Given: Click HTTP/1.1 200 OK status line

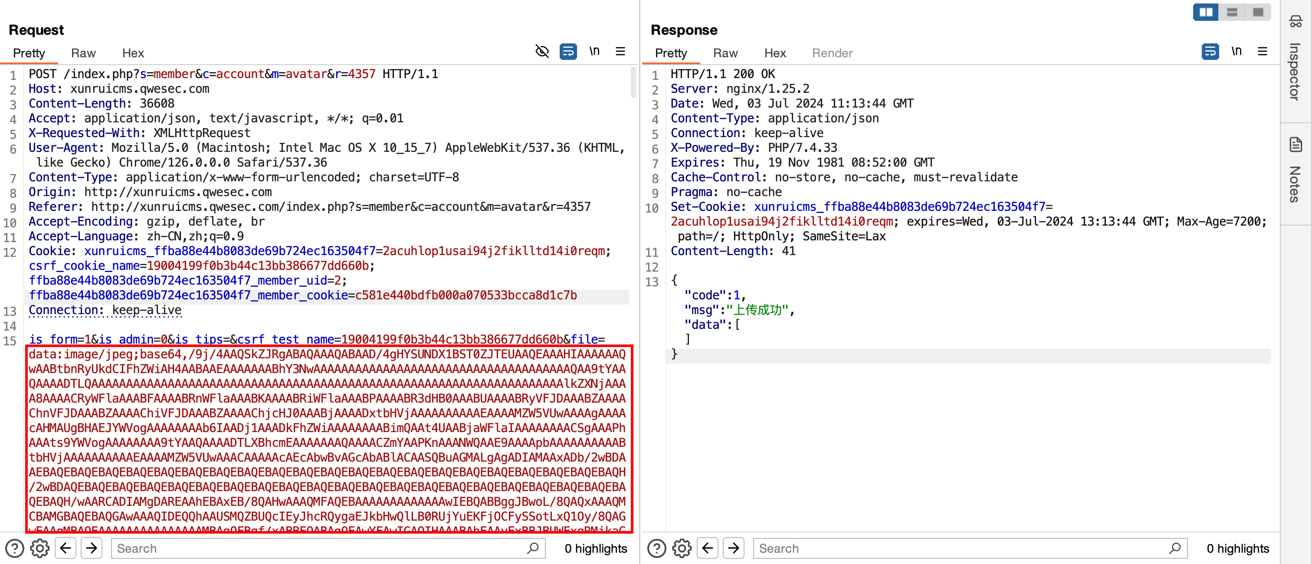Looking at the screenshot, I should (x=723, y=74).
